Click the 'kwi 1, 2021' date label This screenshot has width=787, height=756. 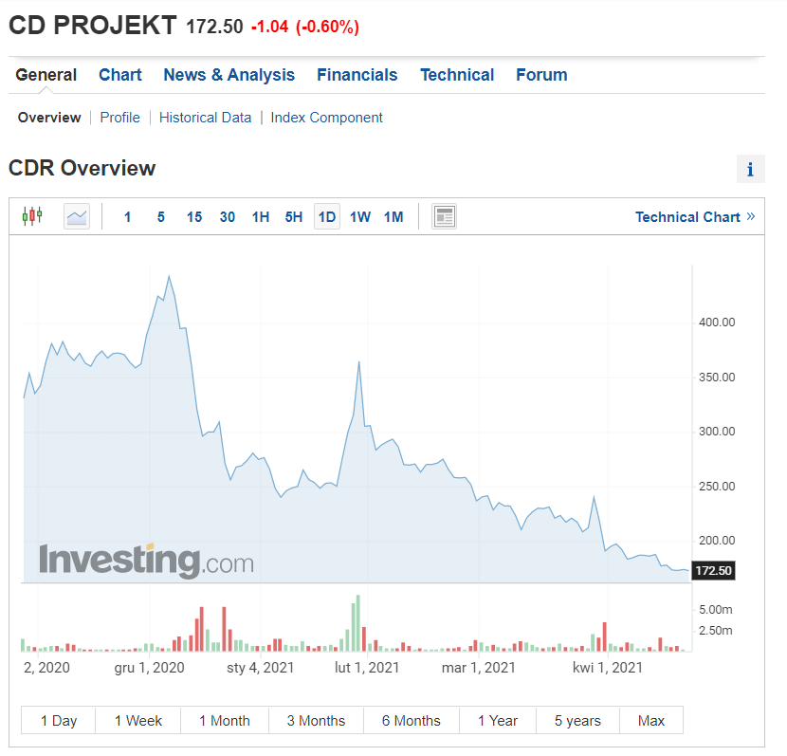608,668
